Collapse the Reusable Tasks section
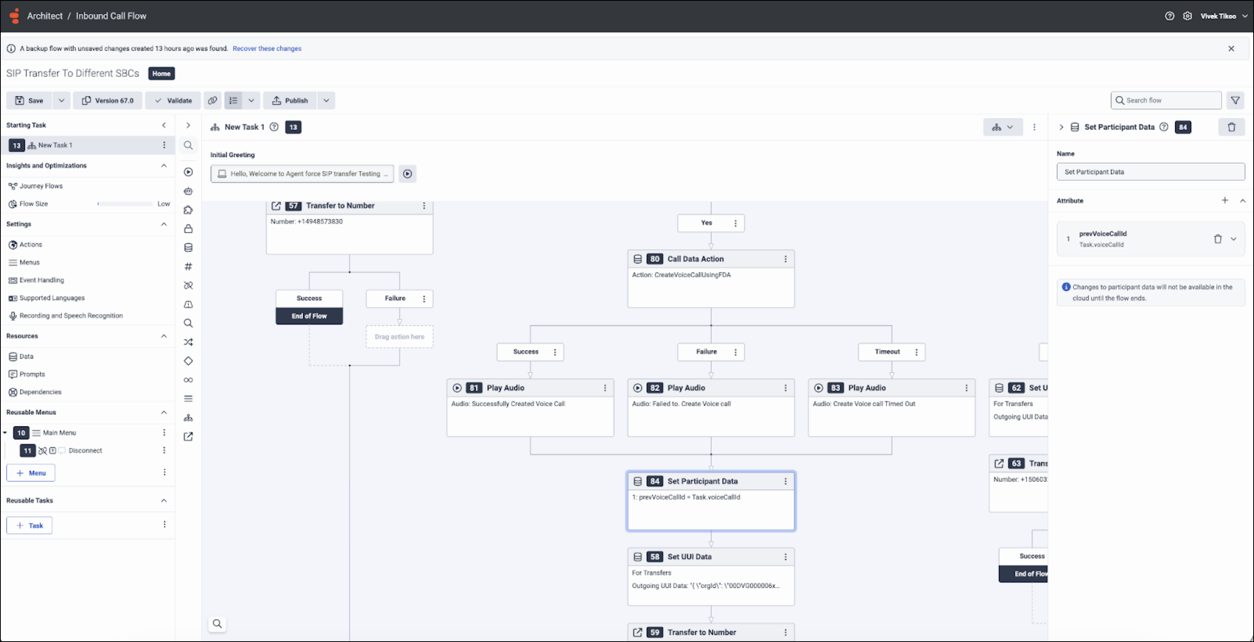The image size is (1254, 642). coord(164,500)
